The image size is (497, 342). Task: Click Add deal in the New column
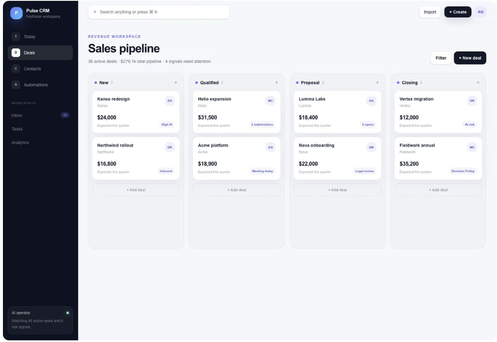pos(136,190)
